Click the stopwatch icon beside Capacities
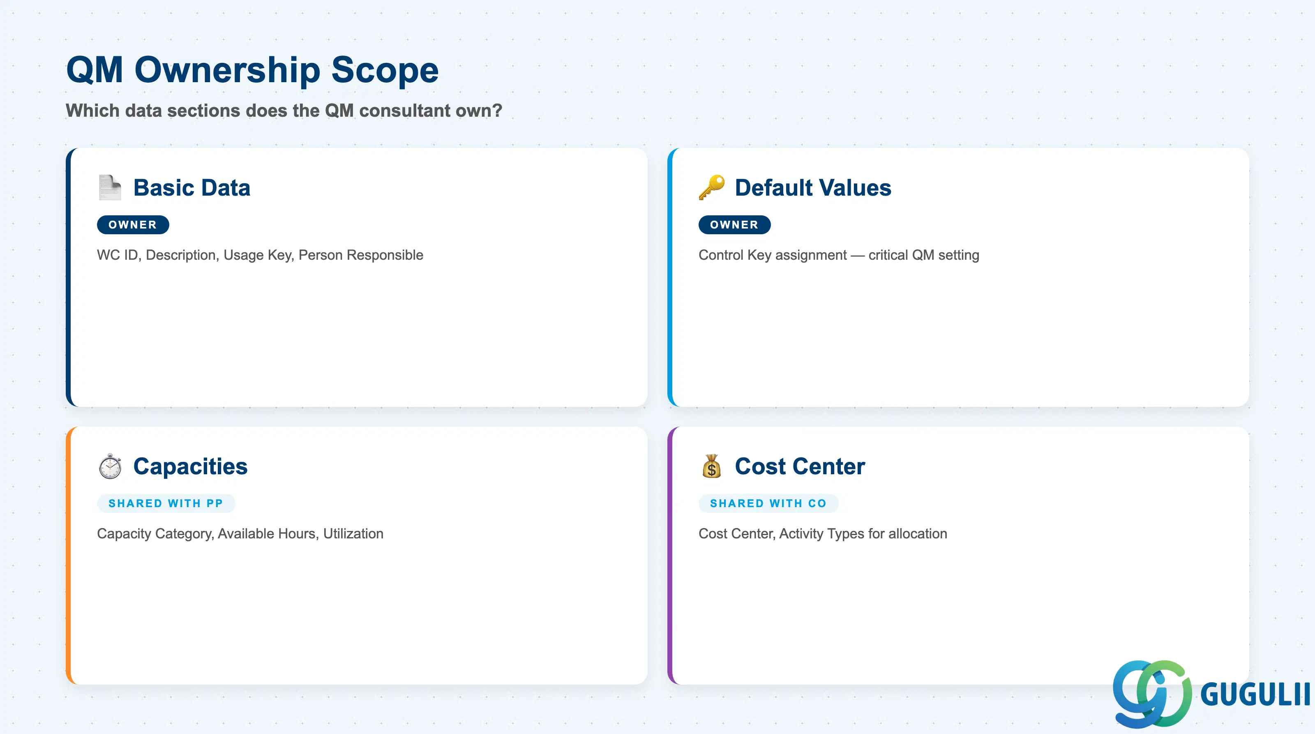Viewport: 1315px width, 734px height. [x=110, y=466]
